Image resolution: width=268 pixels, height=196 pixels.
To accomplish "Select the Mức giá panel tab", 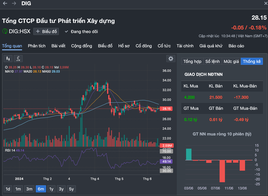I will coord(231,62).
